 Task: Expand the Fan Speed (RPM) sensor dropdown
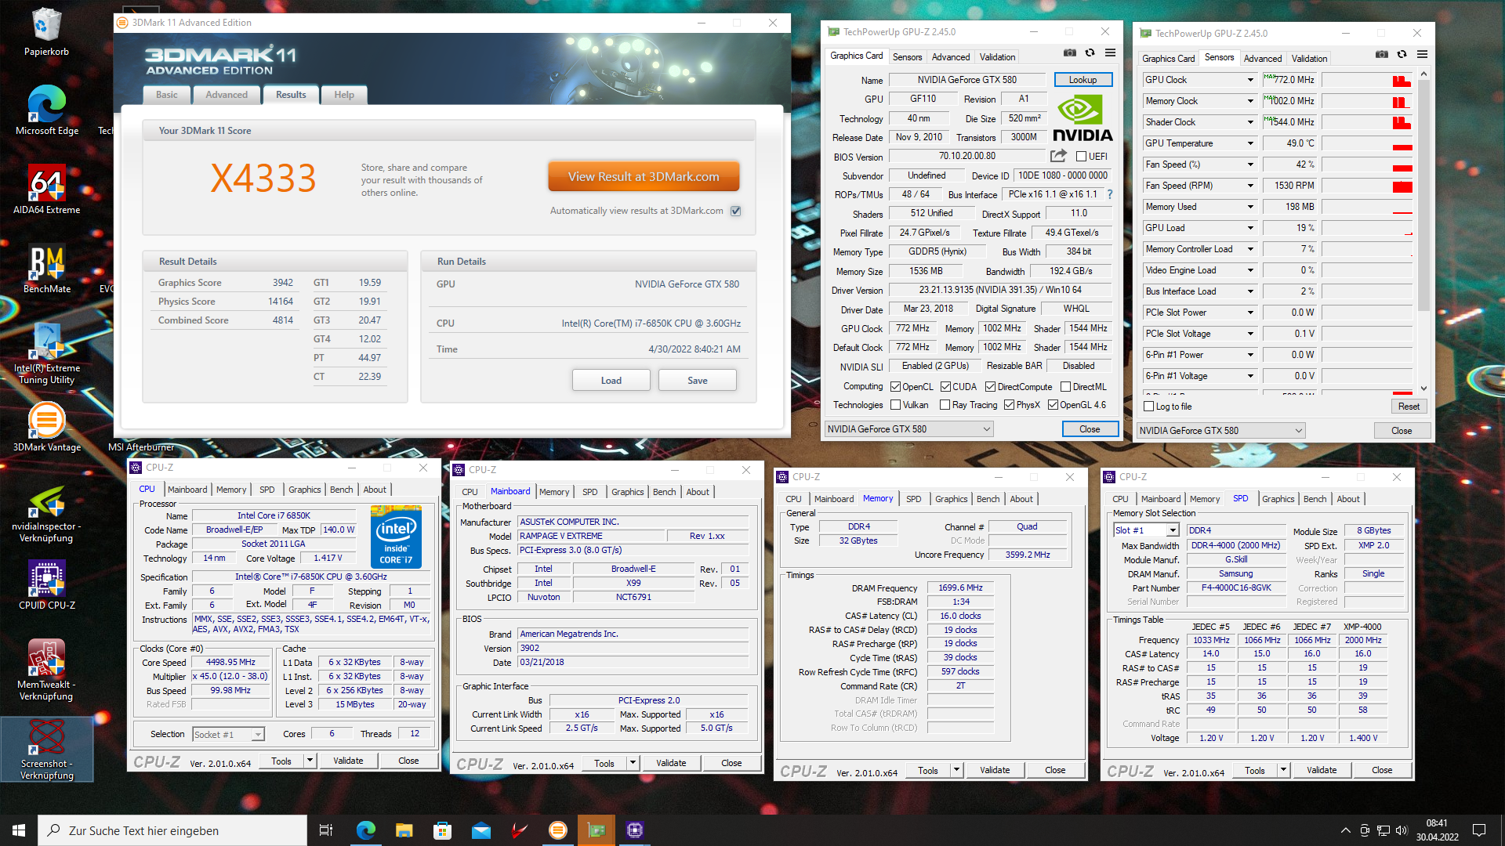[1250, 186]
